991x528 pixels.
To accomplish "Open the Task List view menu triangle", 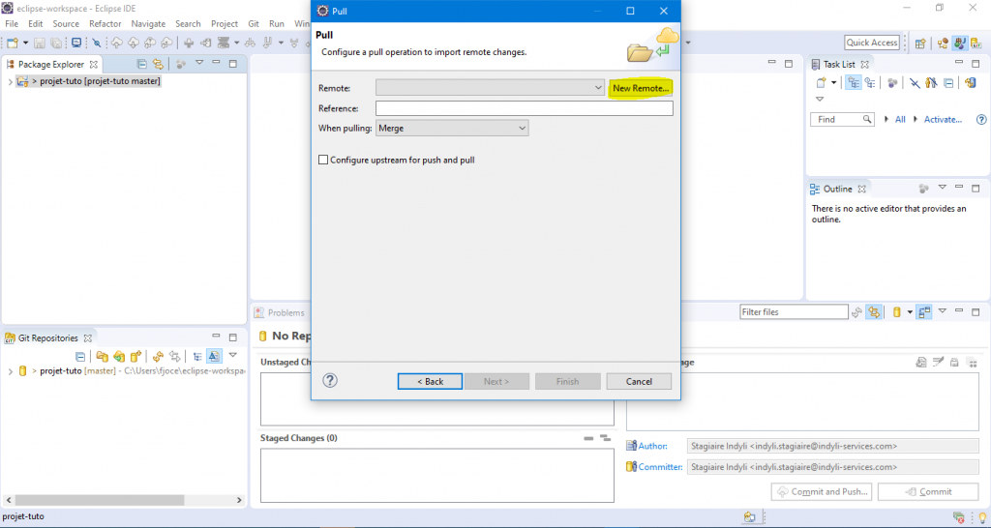I will pos(820,100).
